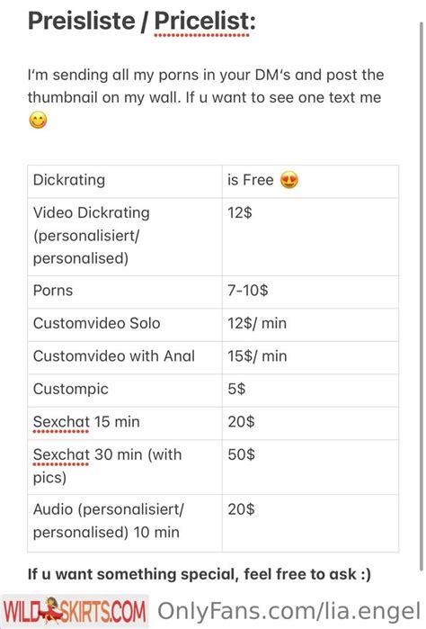Click the "7-10$" price cell
The width and height of the screenshot is (426, 629).
click(310, 292)
